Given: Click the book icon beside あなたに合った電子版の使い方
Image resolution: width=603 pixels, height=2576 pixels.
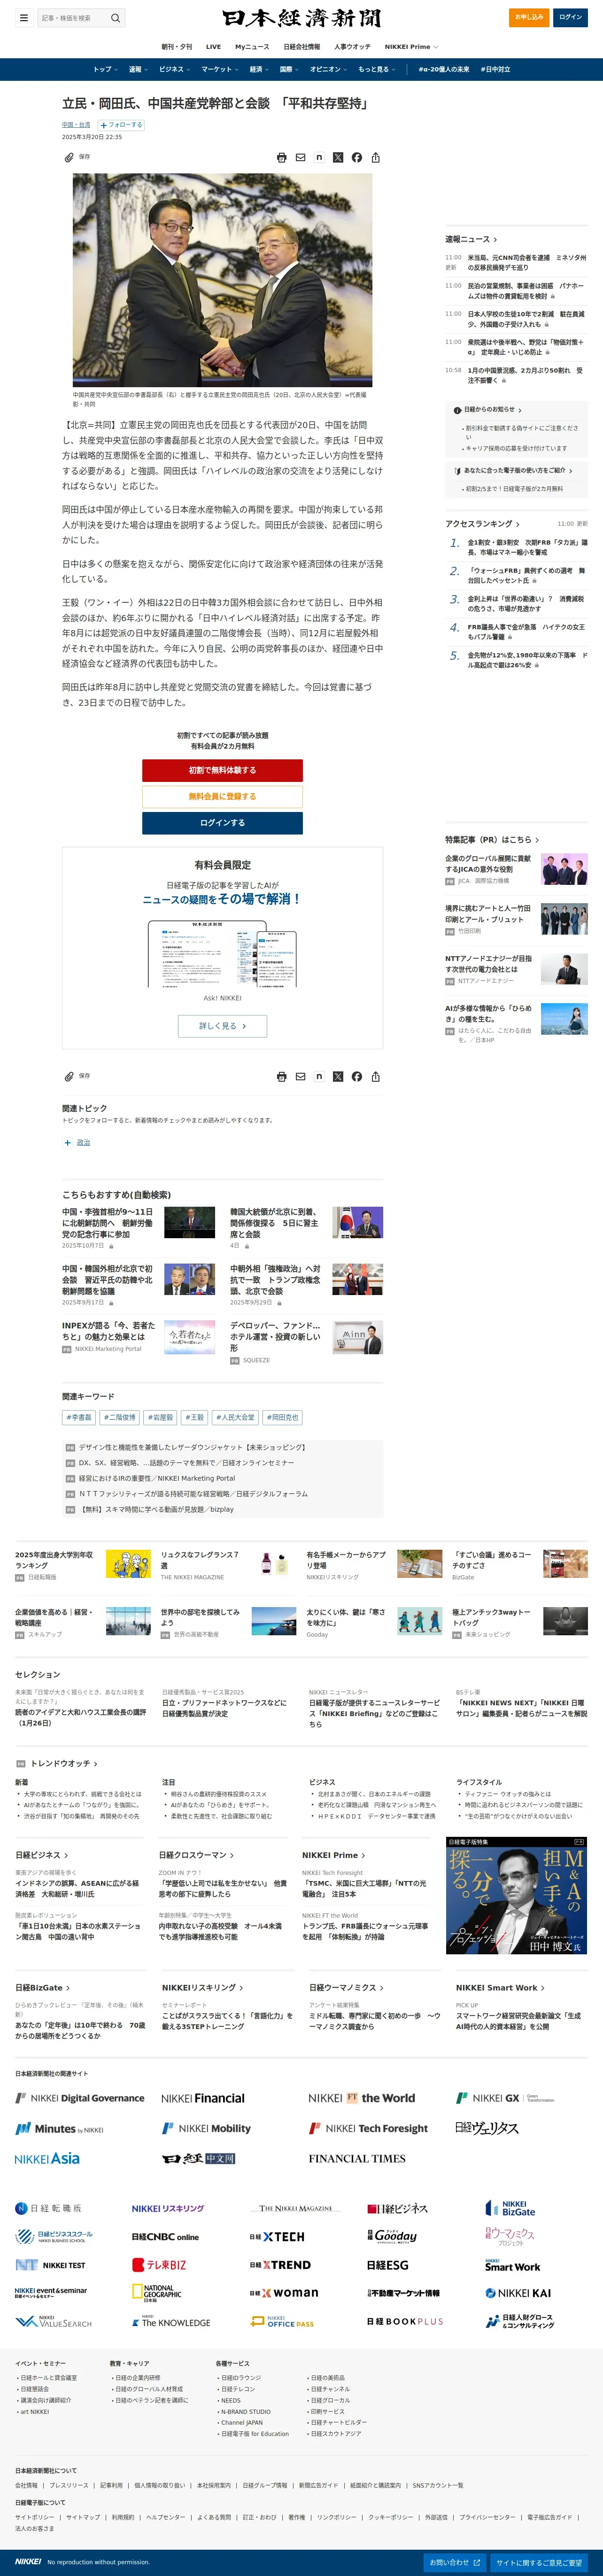Looking at the screenshot, I should (x=458, y=470).
